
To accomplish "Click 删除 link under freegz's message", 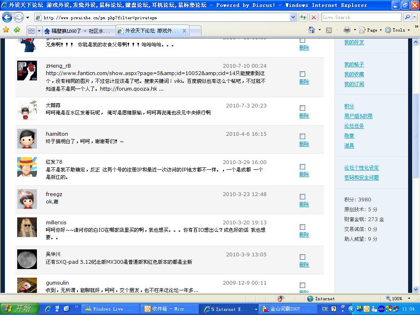I will pyautogui.click(x=304, y=204).
